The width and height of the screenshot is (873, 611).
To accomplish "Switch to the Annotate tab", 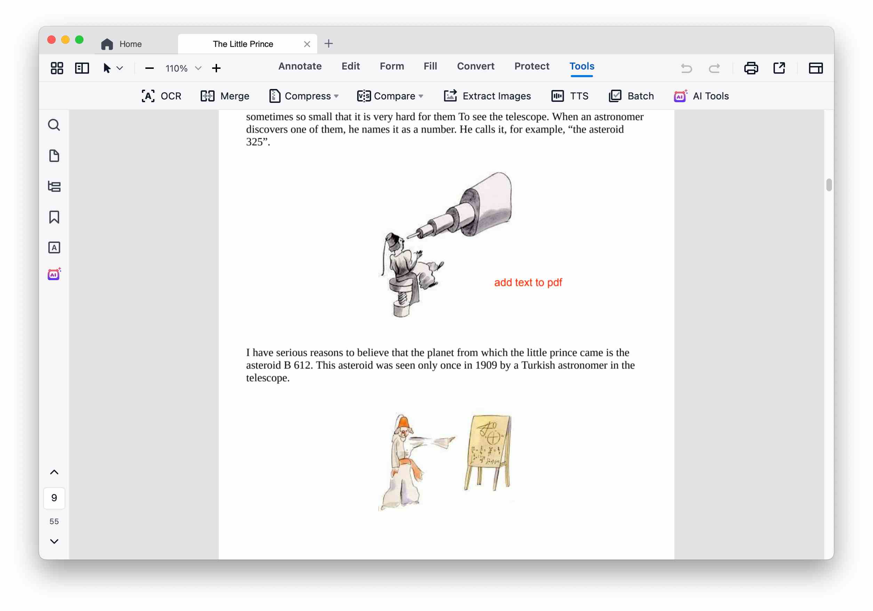I will [300, 66].
